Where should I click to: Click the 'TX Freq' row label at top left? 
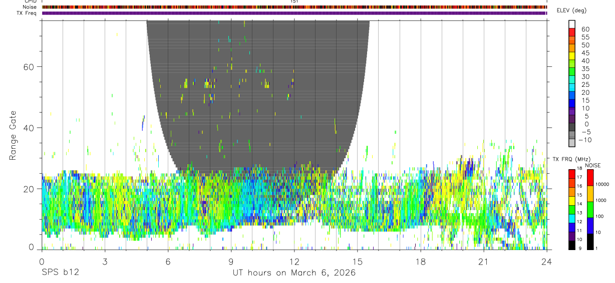coord(27,13)
